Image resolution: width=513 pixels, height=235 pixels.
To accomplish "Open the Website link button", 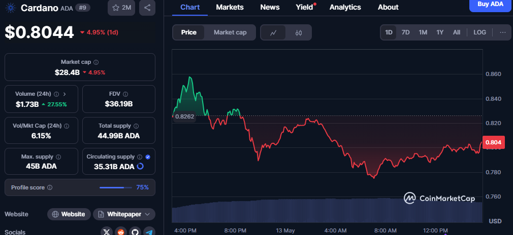I will pyautogui.click(x=69, y=214).
